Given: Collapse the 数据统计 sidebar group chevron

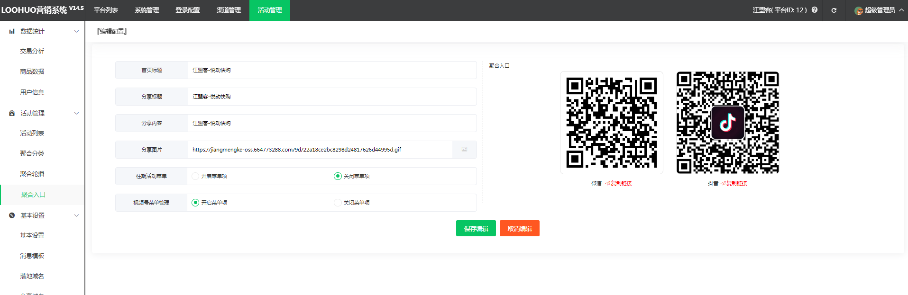Looking at the screenshot, I should click(x=76, y=31).
